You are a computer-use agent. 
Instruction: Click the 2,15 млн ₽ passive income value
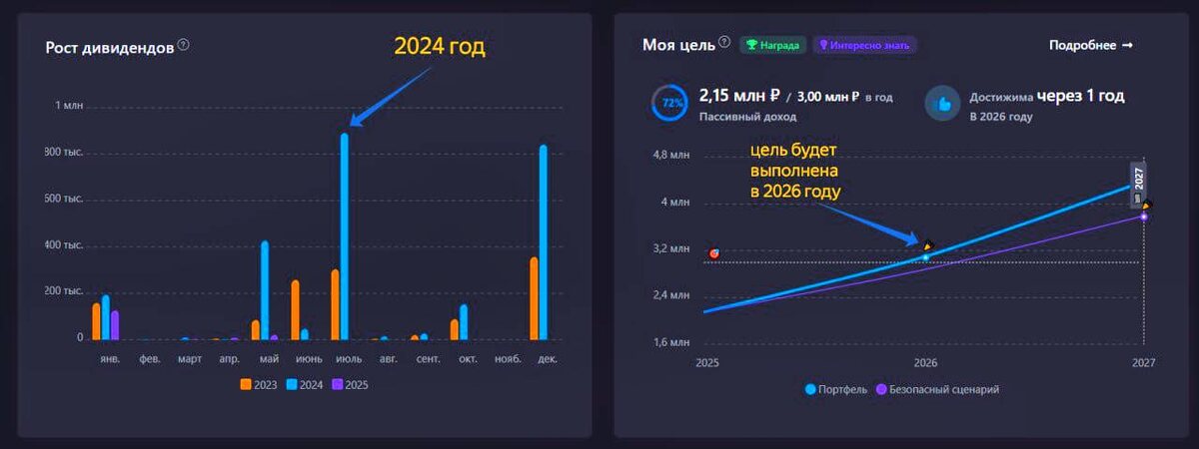click(739, 96)
